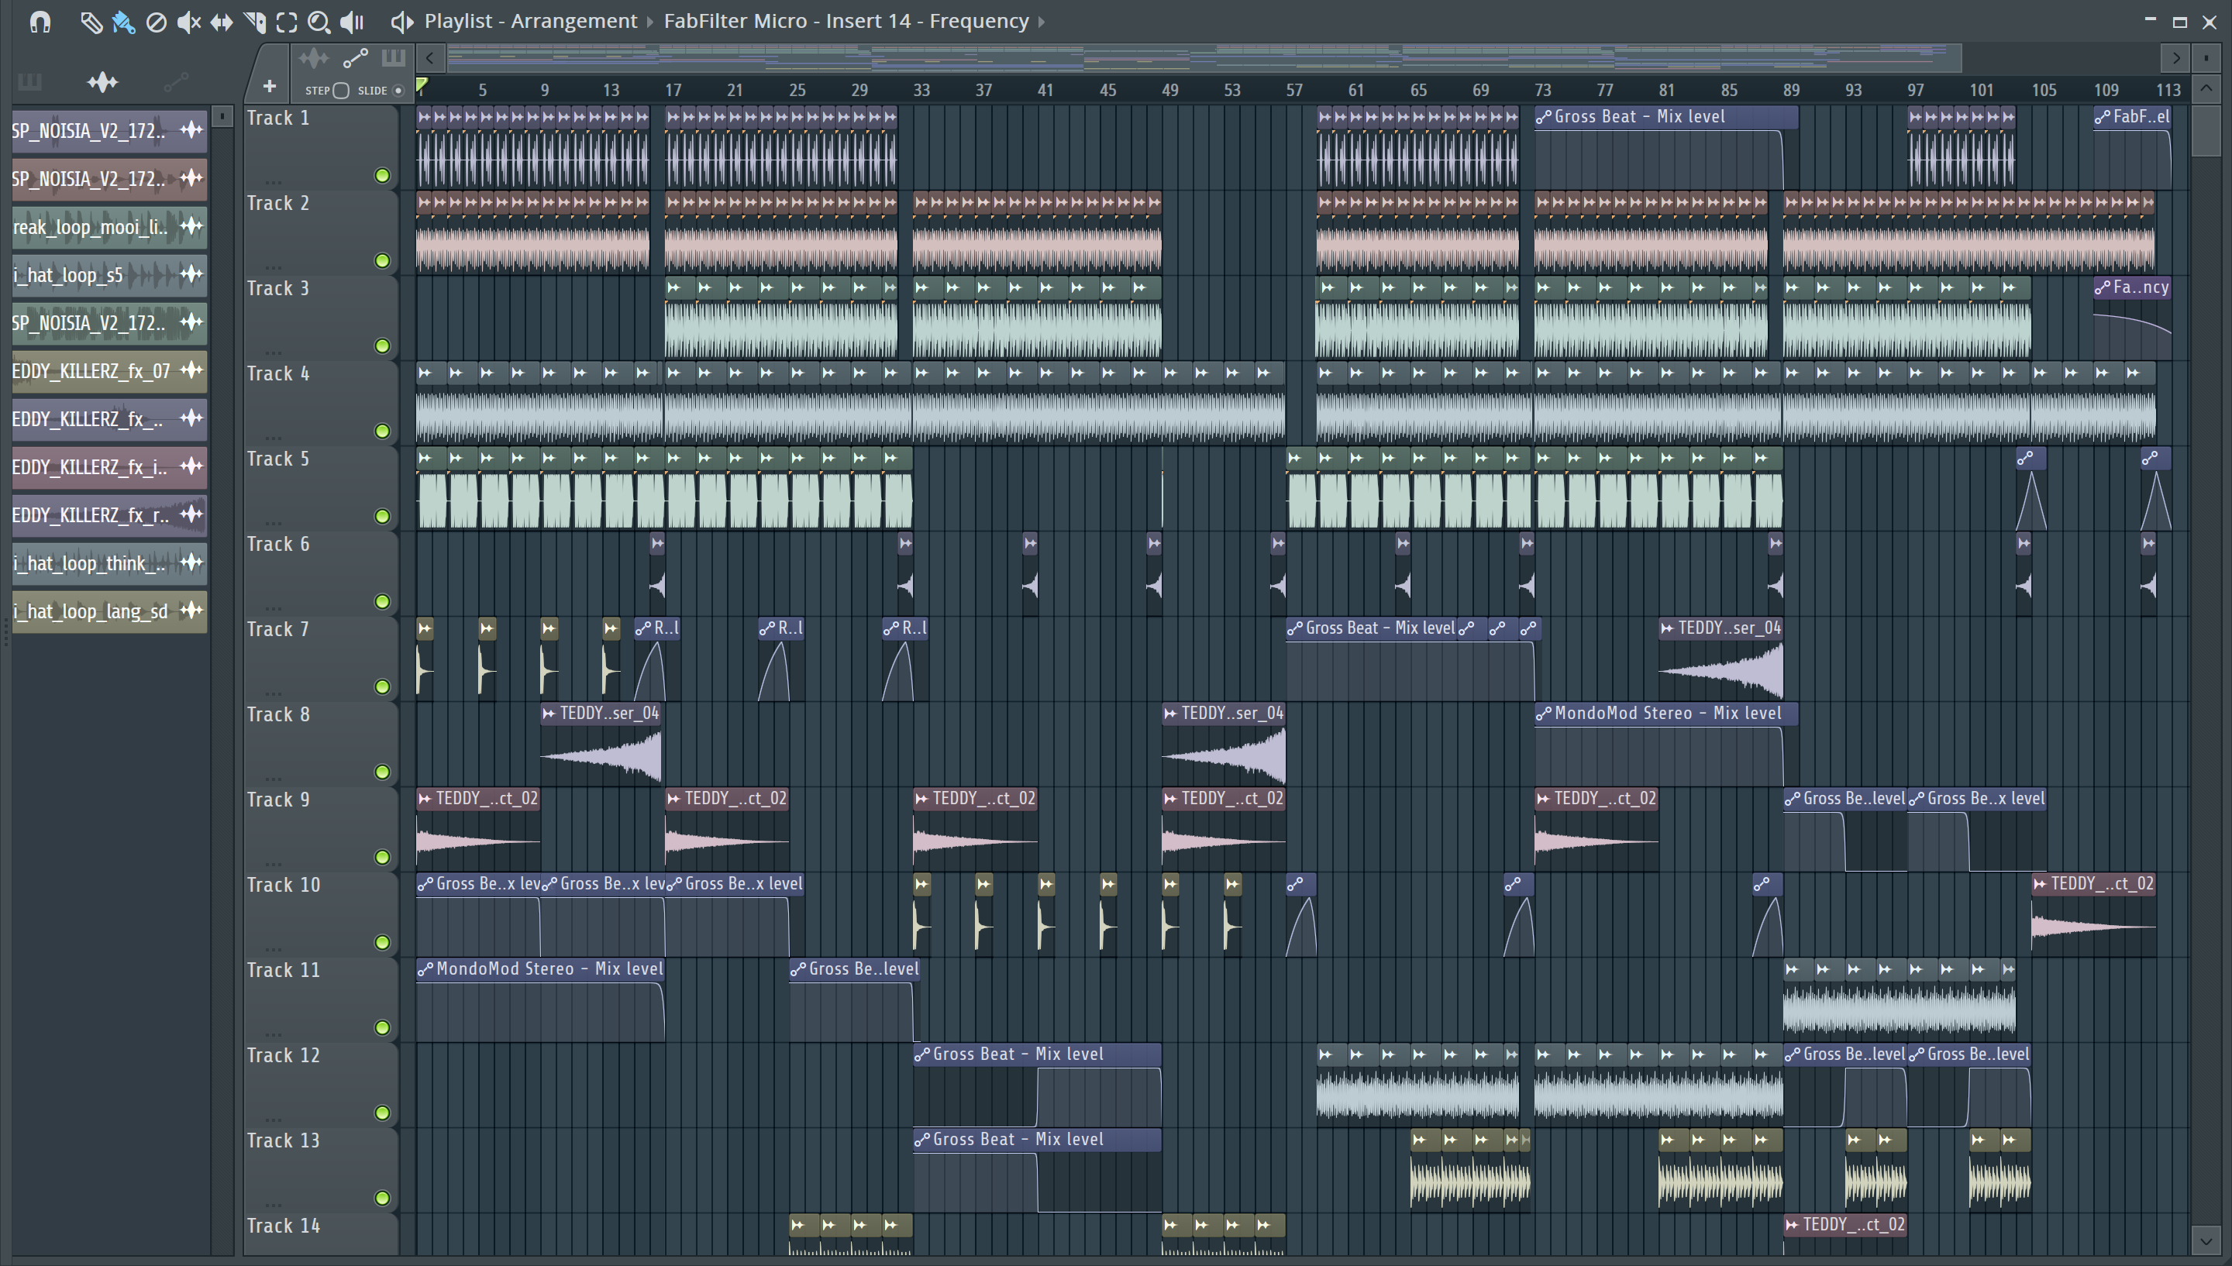
Task: Select the Mute tool
Action: [x=188, y=22]
